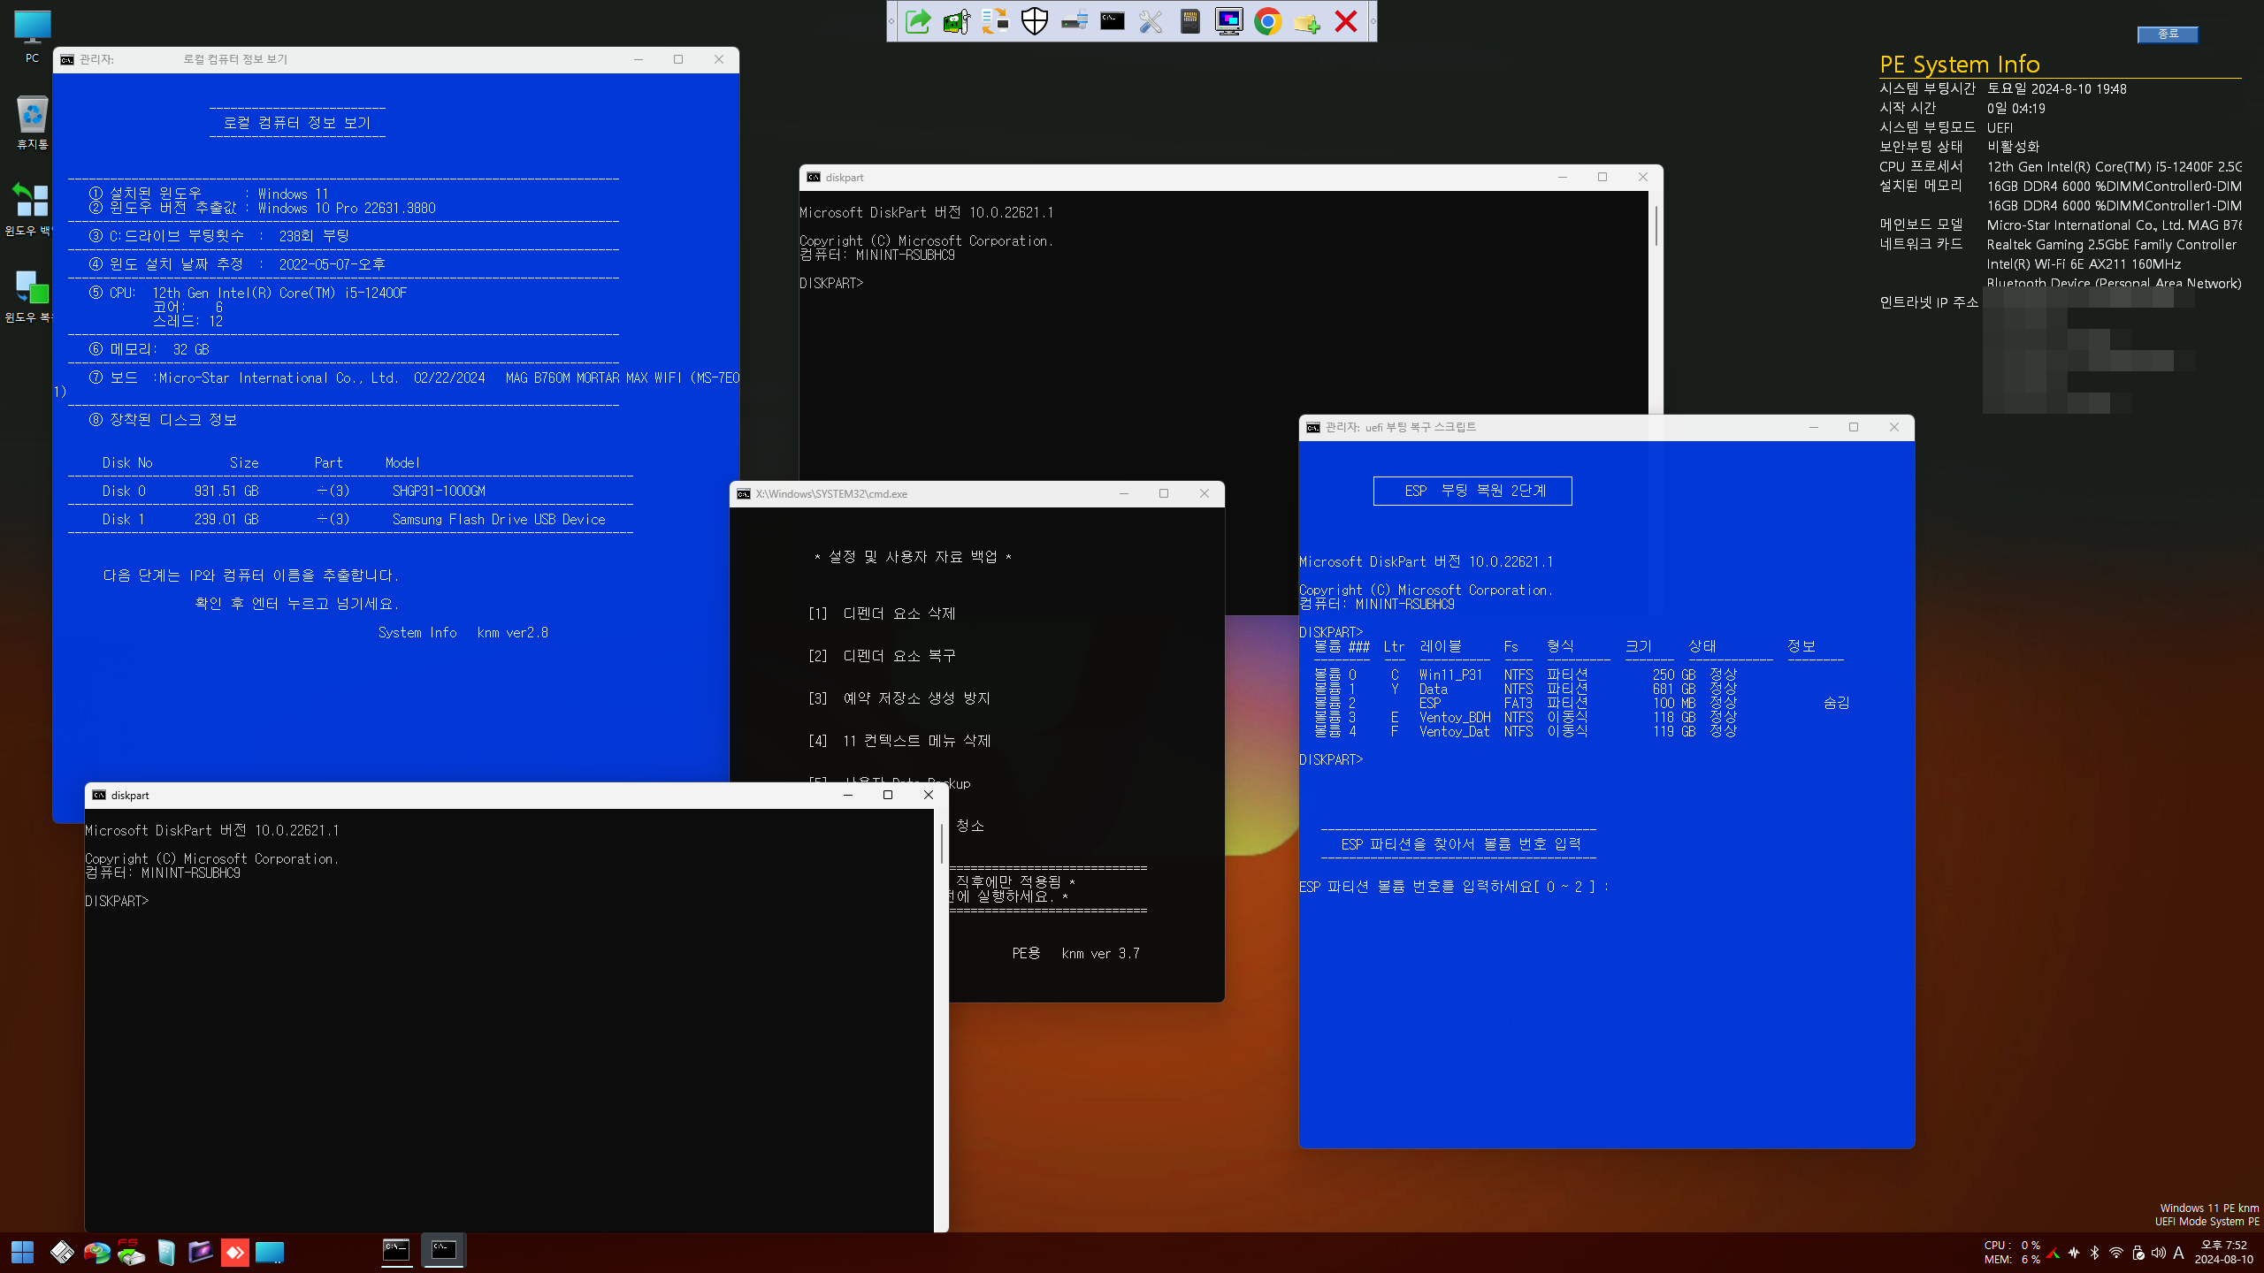Switch to first cmd window on taskbar
The image size is (2264, 1273).
point(396,1251)
